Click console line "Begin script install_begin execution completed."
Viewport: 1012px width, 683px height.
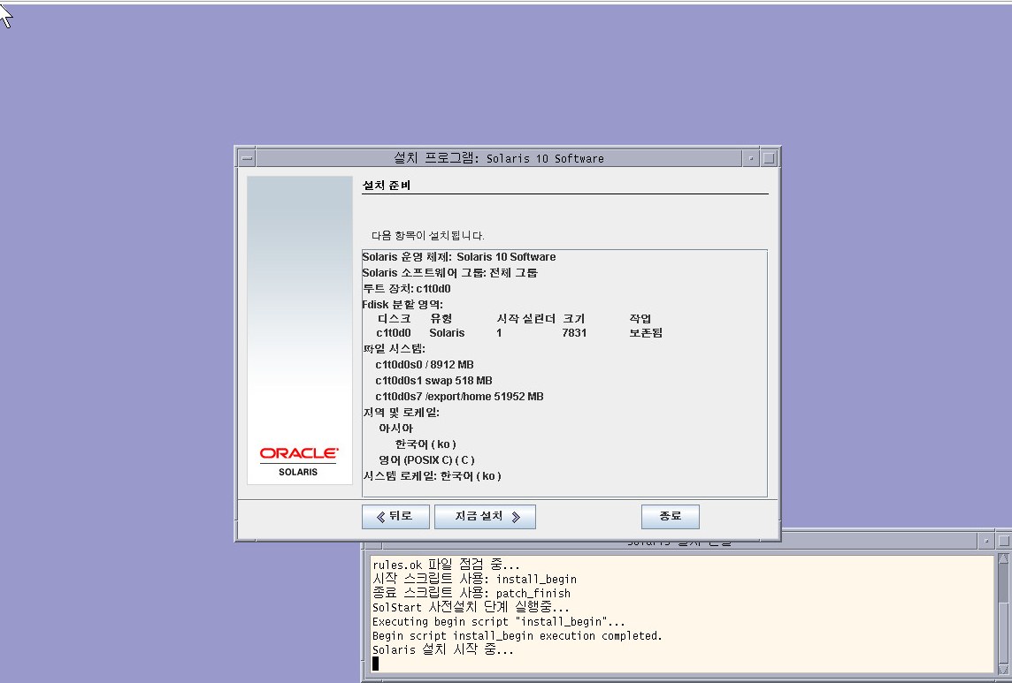click(517, 636)
